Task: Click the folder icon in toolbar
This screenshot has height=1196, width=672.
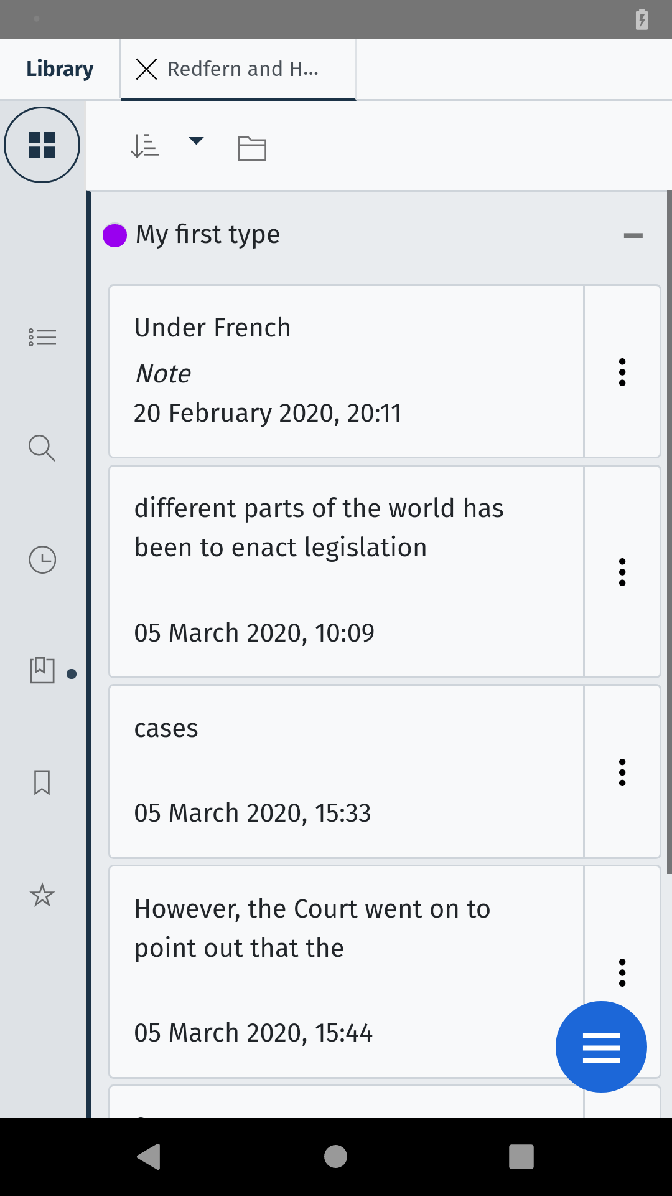Action: click(x=252, y=148)
